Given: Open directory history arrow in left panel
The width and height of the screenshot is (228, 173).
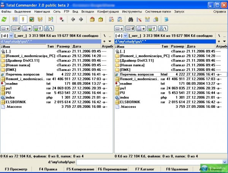Looking at the screenshot, I should coord(110,41).
